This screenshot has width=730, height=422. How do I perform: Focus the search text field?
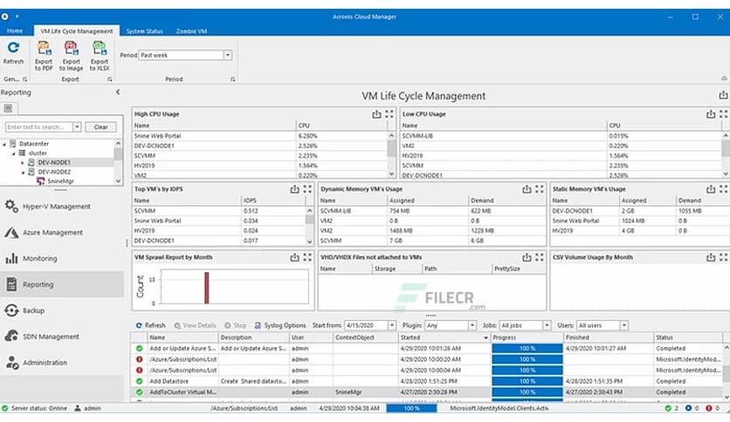click(38, 127)
